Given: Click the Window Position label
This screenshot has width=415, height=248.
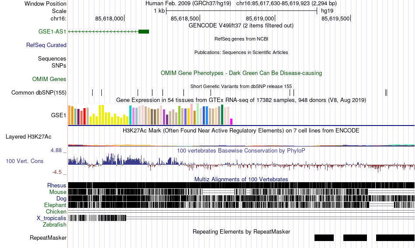Looking at the screenshot, I should (45, 3).
